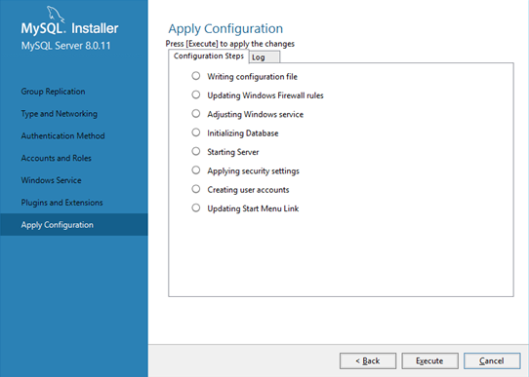
Task: Select Apply Configuration in the sidebar
Action: point(74,224)
